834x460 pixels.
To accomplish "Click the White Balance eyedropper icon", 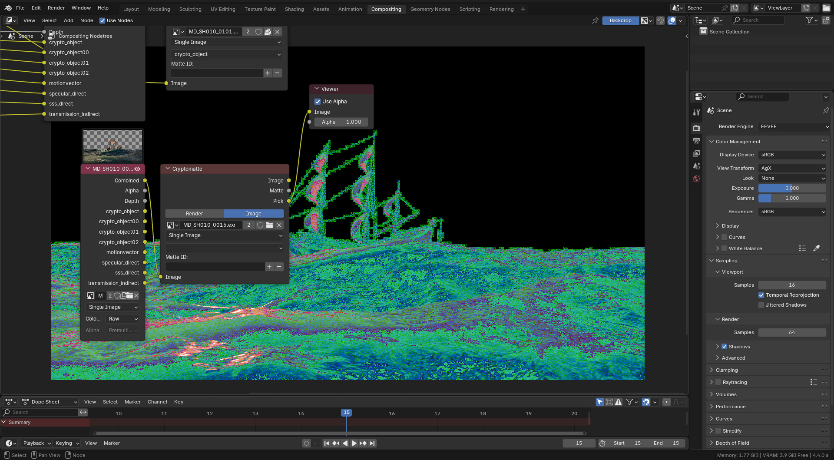I will 816,248.
